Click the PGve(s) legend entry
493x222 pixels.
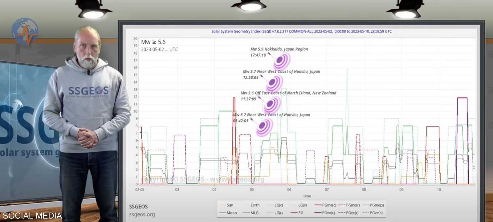click(373, 213)
